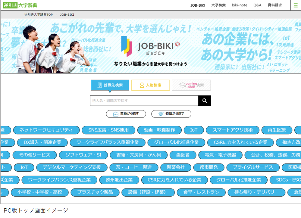Select 欧州進出企業 tag
The image size is (301, 218).
point(119,180)
